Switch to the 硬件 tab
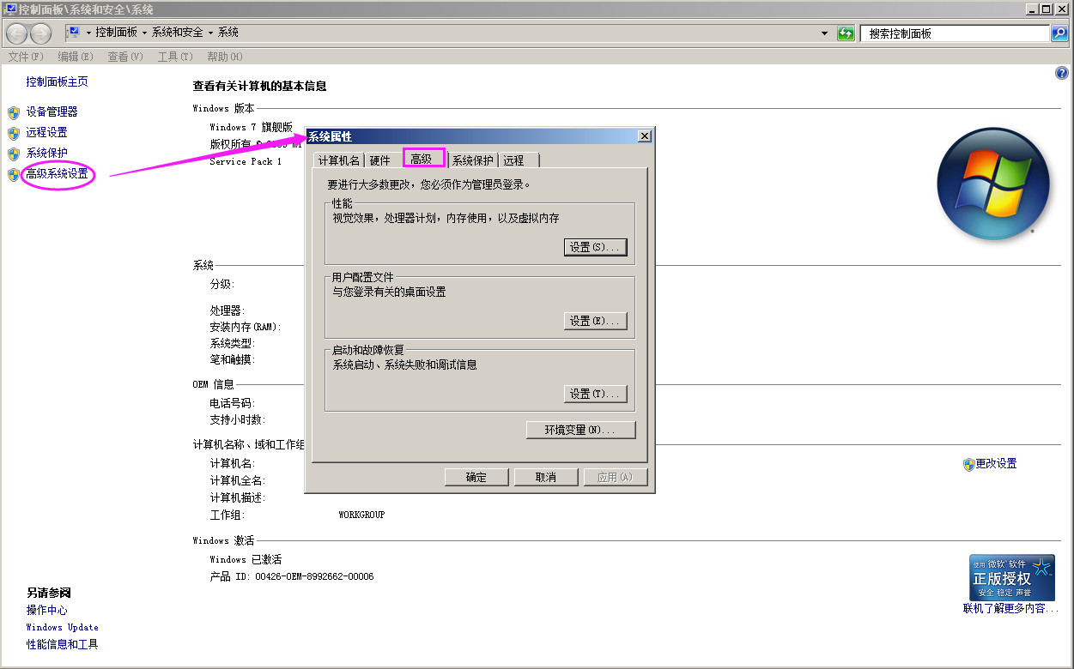The width and height of the screenshot is (1074, 669). (x=379, y=160)
